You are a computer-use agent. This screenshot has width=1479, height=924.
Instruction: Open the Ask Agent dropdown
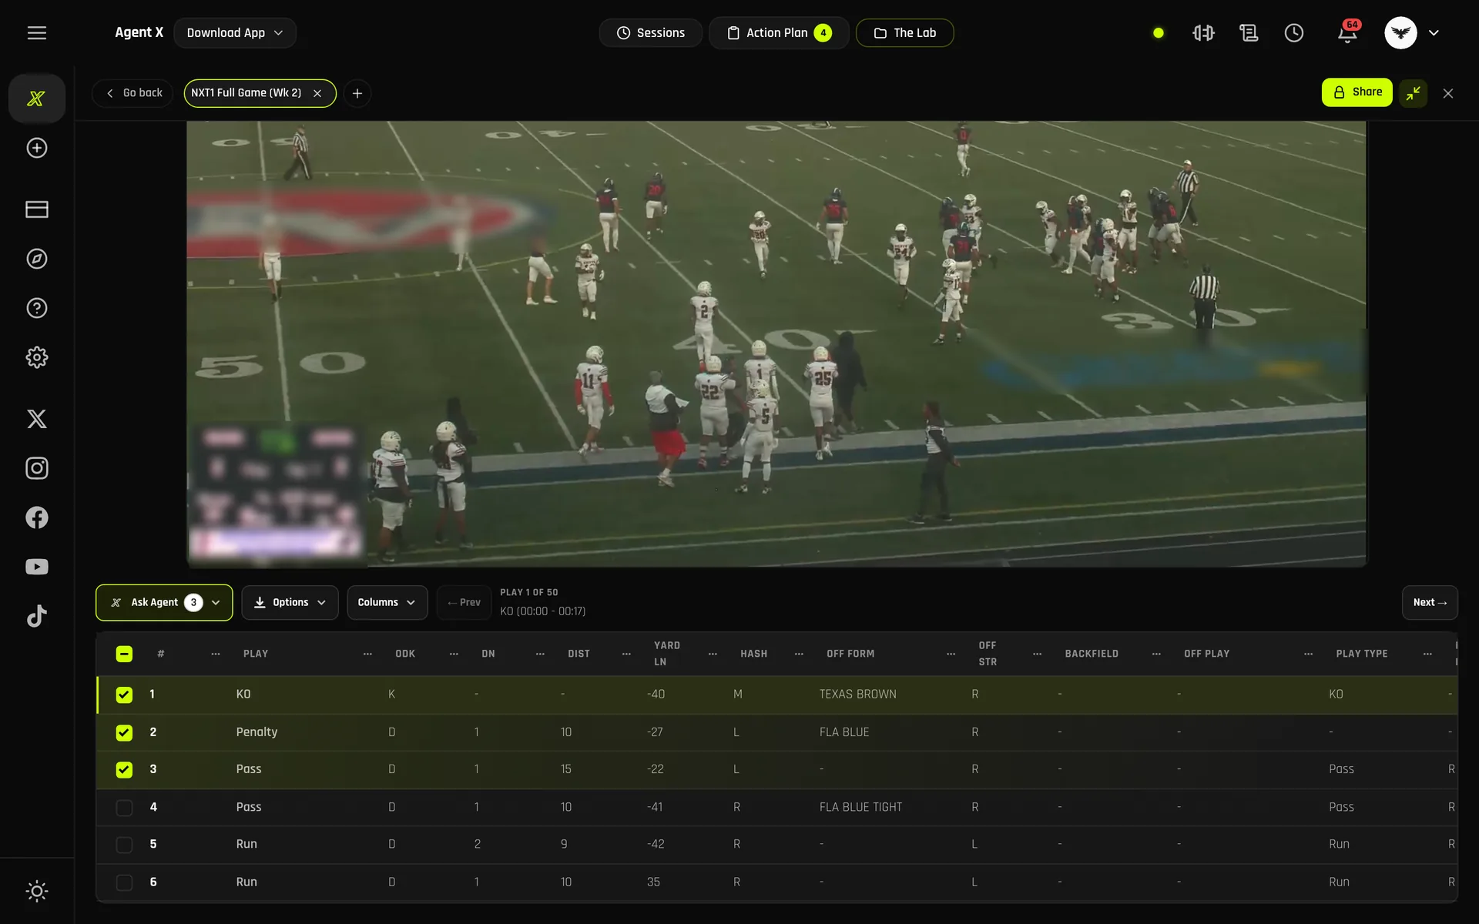coord(164,602)
